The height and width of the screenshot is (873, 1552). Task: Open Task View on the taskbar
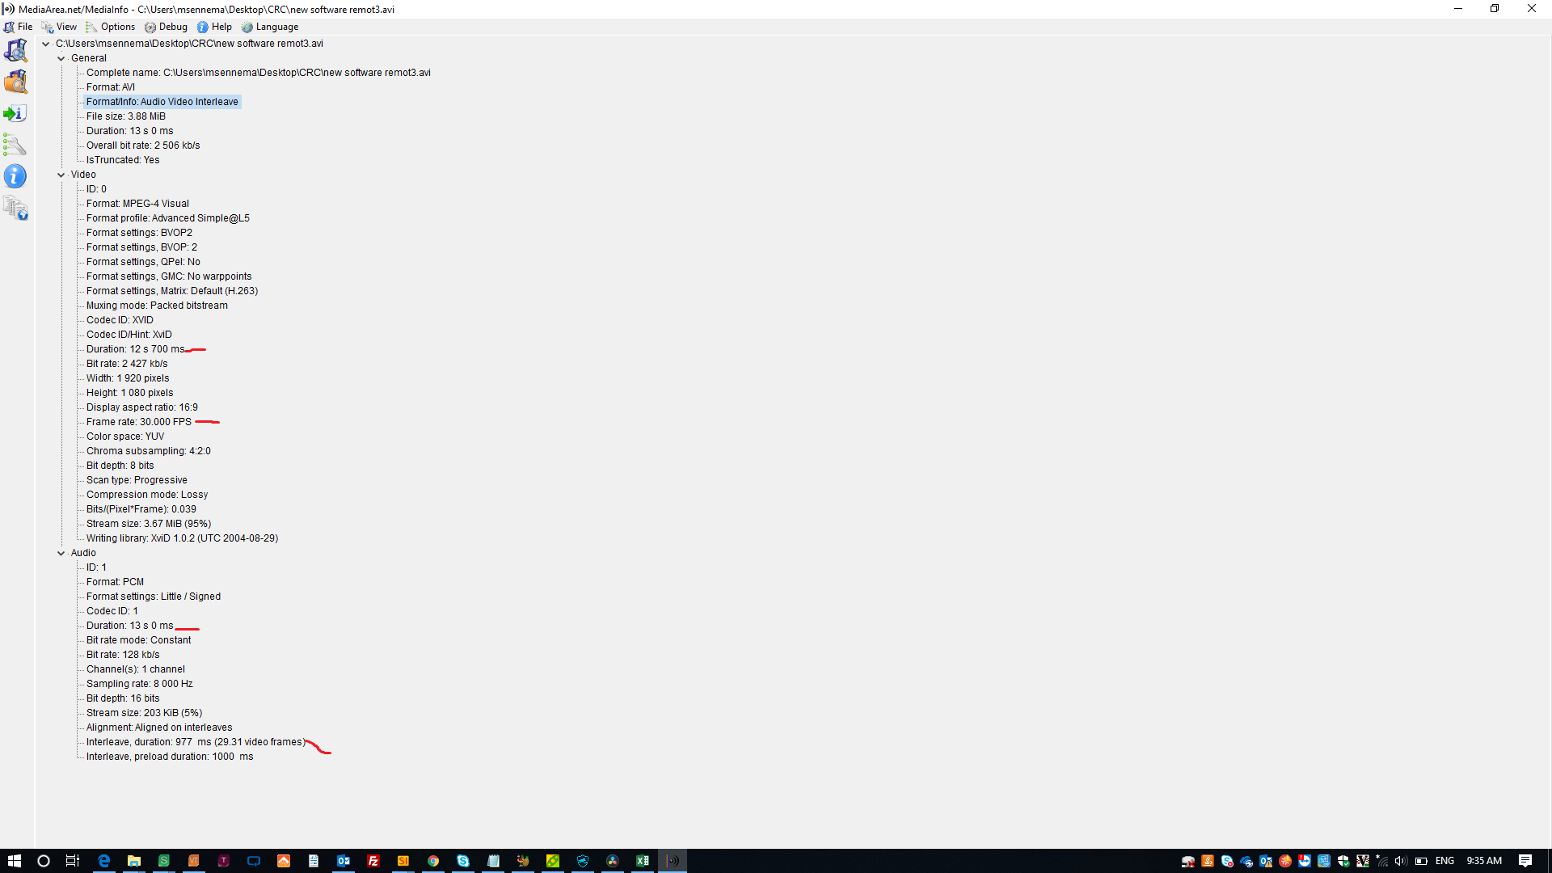[x=73, y=861]
